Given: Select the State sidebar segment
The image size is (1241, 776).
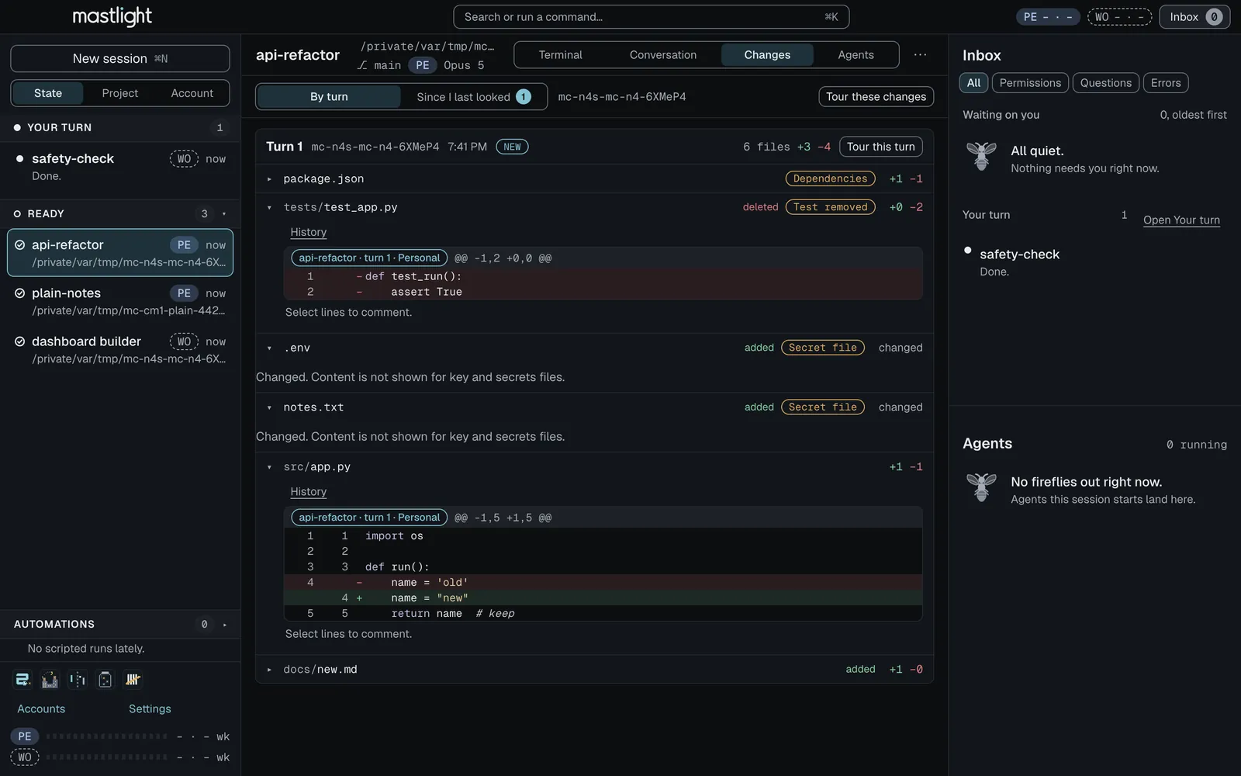Looking at the screenshot, I should click(48, 93).
